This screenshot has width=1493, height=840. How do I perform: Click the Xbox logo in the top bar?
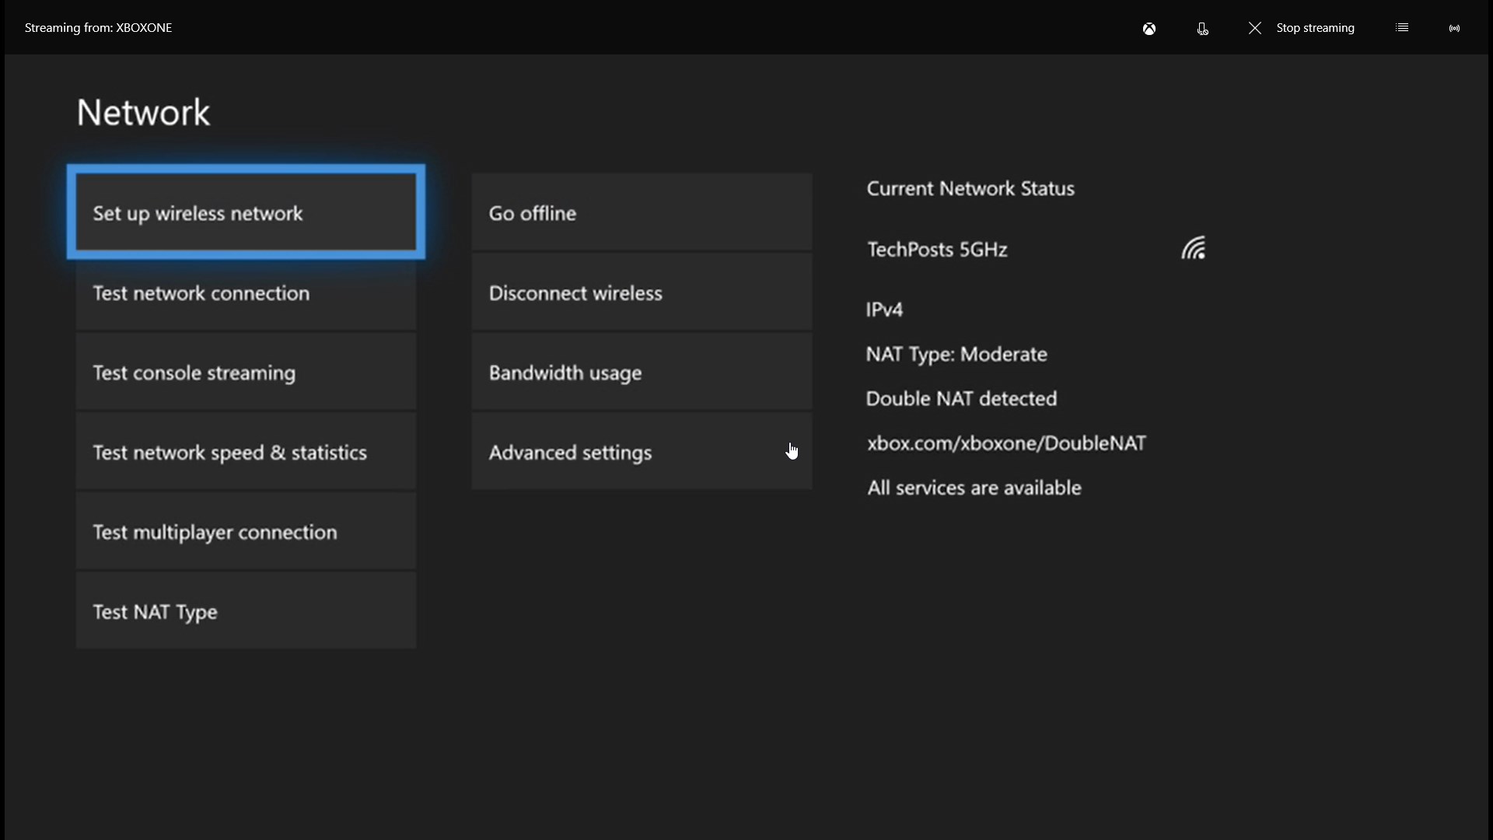coord(1149,28)
